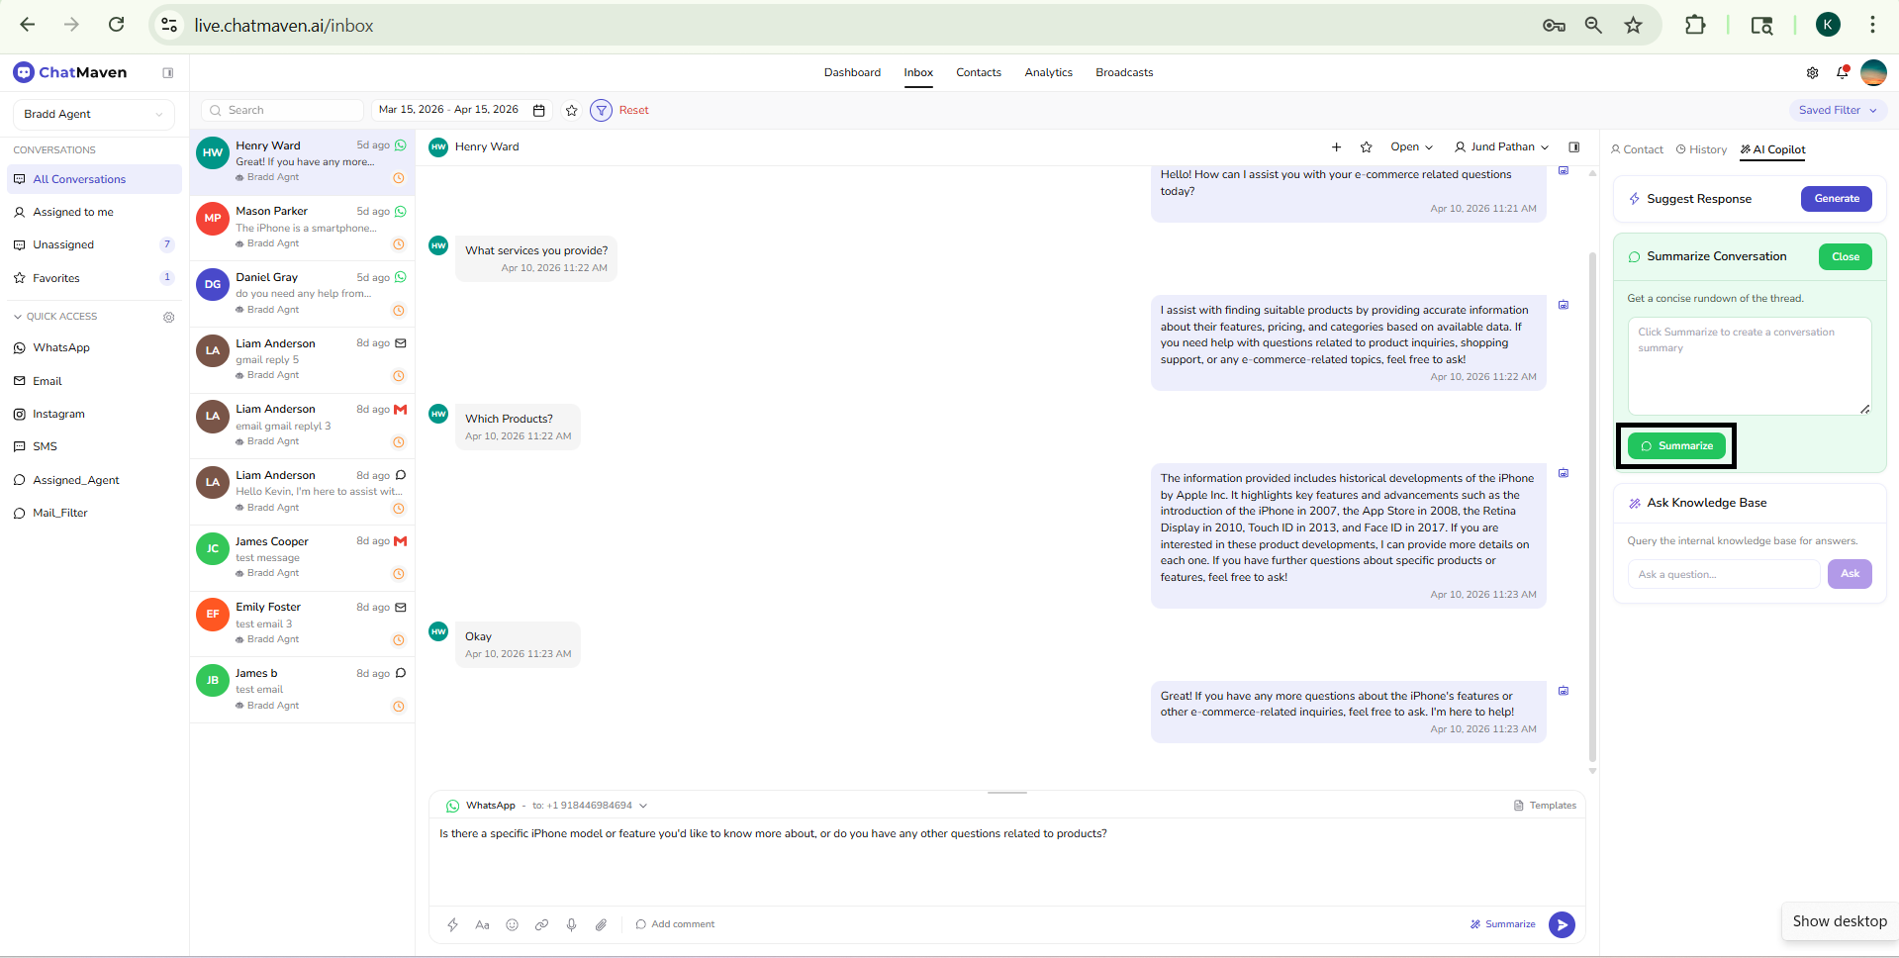Switch to the Contacts tab

point(978,72)
